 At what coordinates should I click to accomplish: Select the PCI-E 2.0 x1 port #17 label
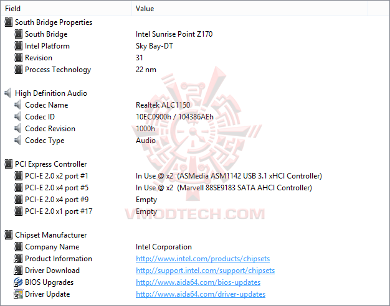(59, 211)
